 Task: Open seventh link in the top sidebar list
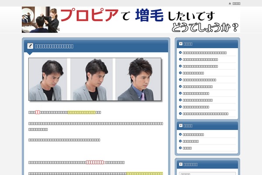pos(196,94)
